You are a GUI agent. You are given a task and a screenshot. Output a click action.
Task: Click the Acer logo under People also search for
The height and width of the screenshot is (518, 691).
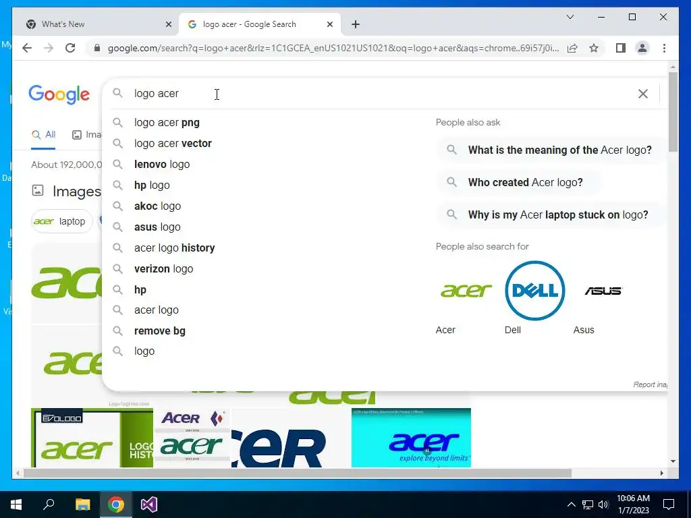(466, 290)
